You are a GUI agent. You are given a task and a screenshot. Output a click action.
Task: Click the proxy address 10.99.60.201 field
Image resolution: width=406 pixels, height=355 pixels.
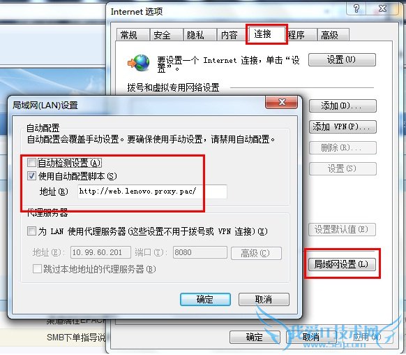pyautogui.click(x=100, y=252)
